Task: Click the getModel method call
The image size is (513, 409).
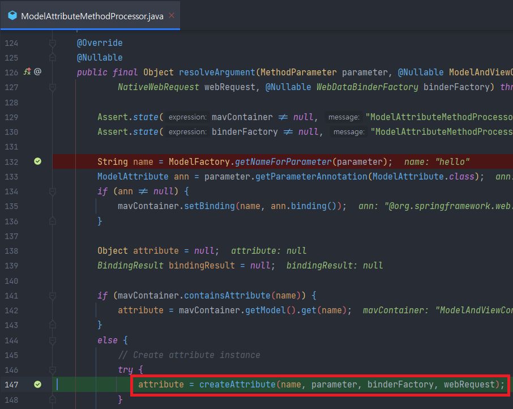Action: [x=266, y=310]
